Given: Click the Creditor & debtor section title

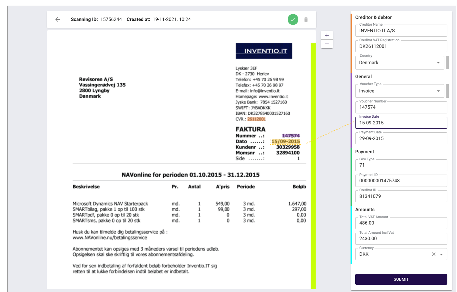Looking at the screenshot, I should 374,17.
